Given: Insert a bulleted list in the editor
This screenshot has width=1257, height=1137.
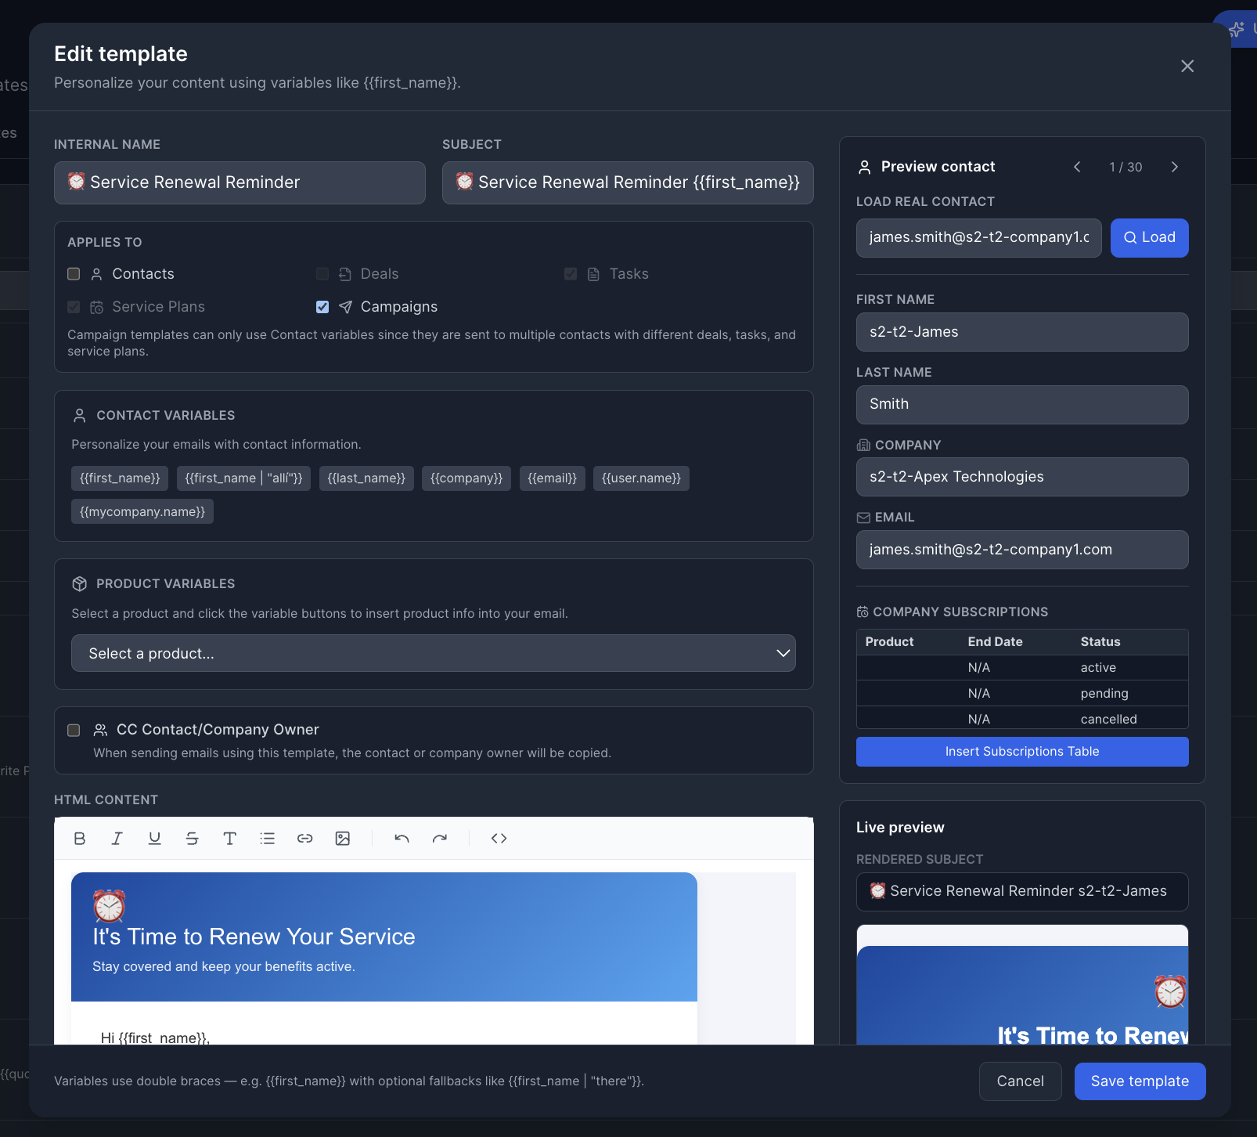Looking at the screenshot, I should coord(268,839).
